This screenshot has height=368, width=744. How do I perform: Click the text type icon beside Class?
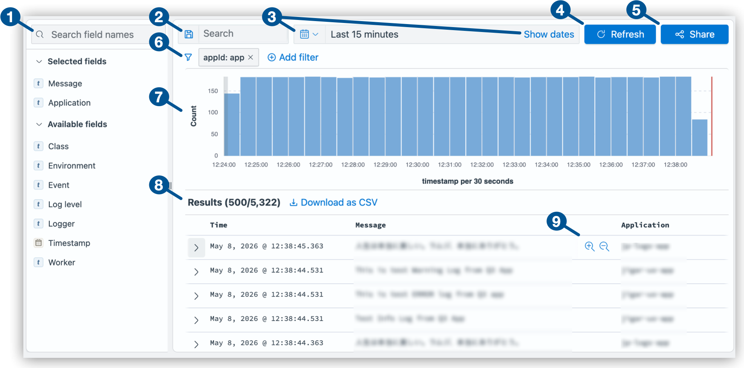point(38,146)
